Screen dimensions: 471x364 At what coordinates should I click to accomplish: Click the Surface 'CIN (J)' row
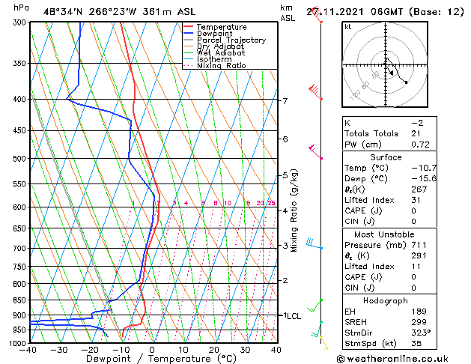point(389,222)
